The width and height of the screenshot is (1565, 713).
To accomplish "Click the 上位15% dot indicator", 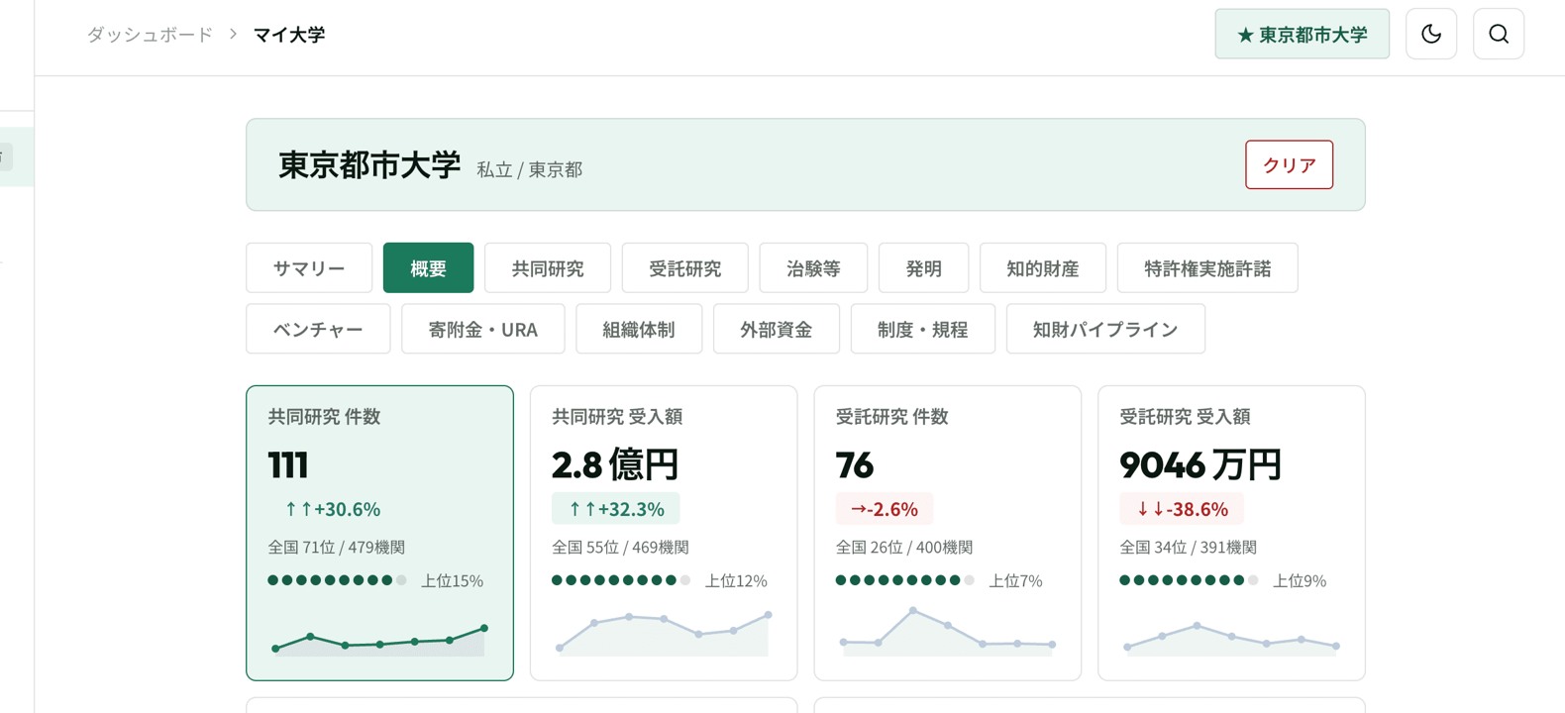I will point(337,580).
